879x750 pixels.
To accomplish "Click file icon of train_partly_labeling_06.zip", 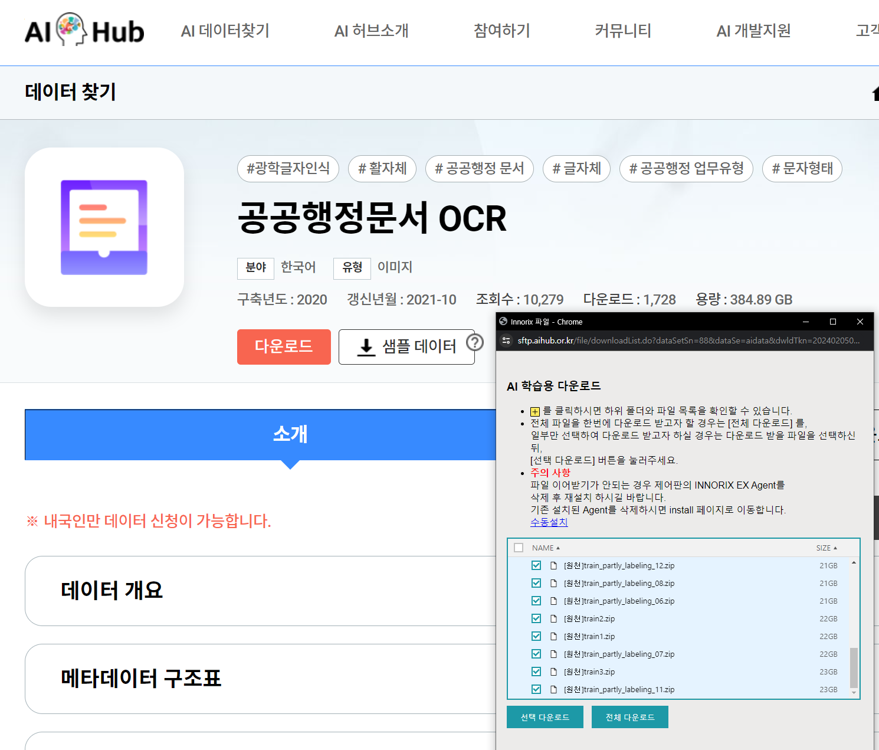I will click(x=553, y=601).
